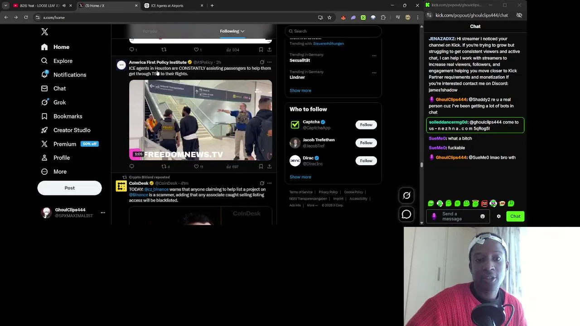Open more options on CoinDesk post
The width and height of the screenshot is (580, 326).
pos(270,183)
